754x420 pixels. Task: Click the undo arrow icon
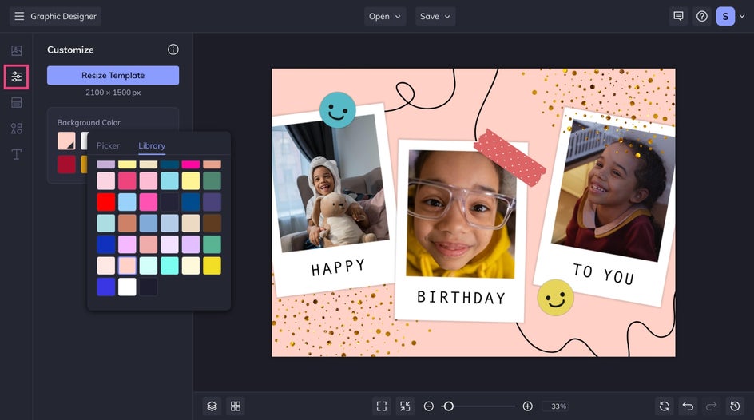pyautogui.click(x=688, y=406)
